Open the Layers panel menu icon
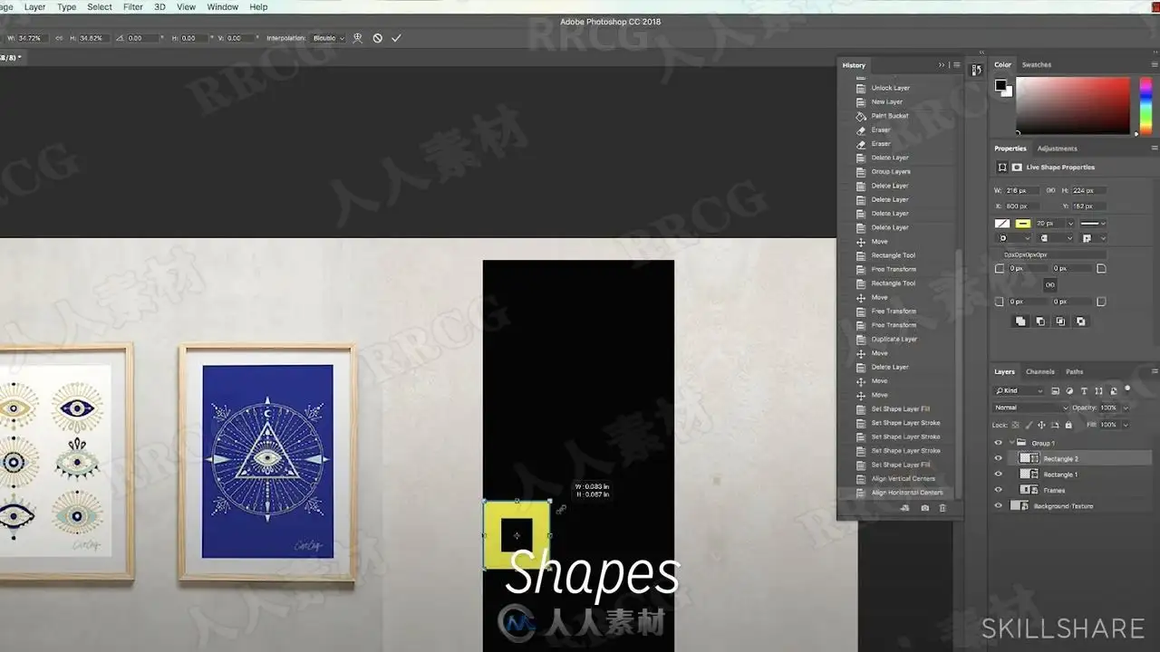The image size is (1160, 652). 1154,371
